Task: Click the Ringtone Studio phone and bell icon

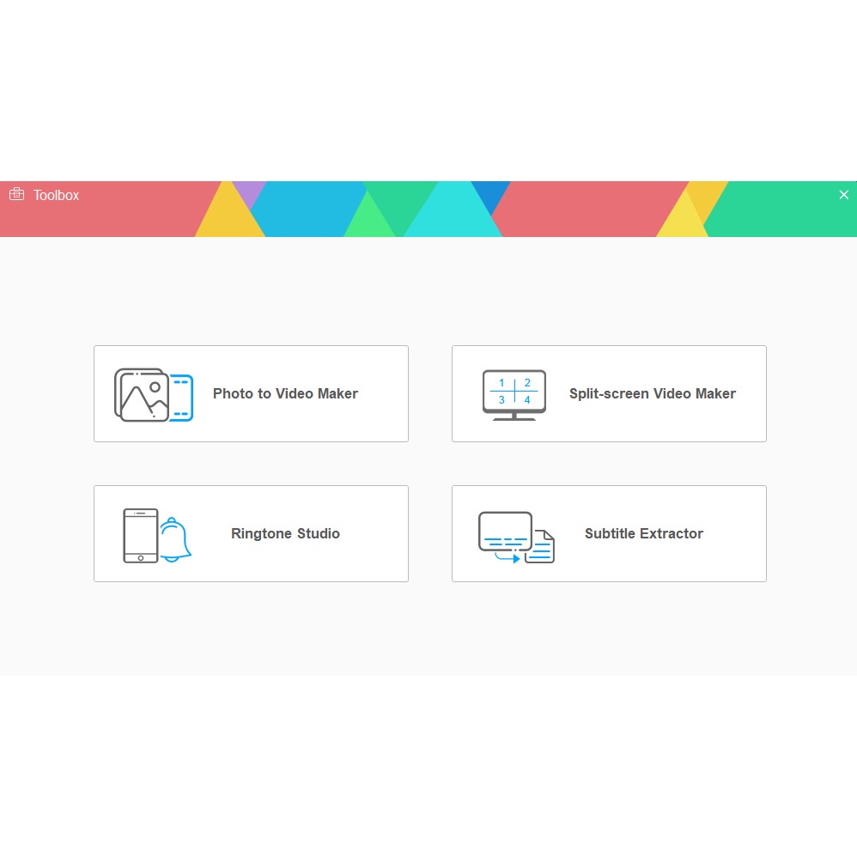Action: click(x=157, y=536)
